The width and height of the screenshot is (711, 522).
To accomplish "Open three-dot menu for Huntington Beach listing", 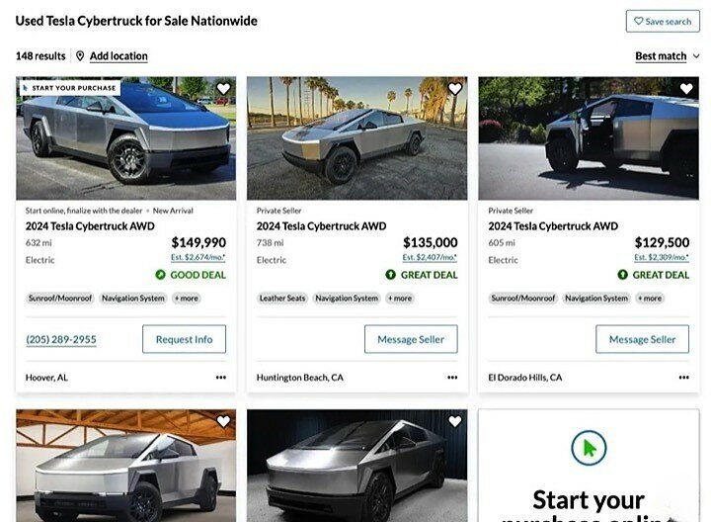I will 452,378.
